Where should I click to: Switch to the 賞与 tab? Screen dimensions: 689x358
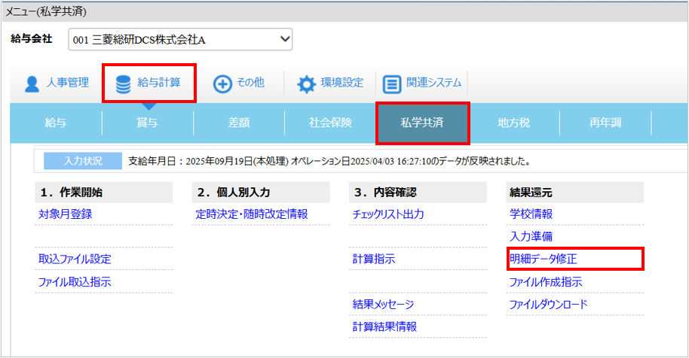click(x=147, y=123)
